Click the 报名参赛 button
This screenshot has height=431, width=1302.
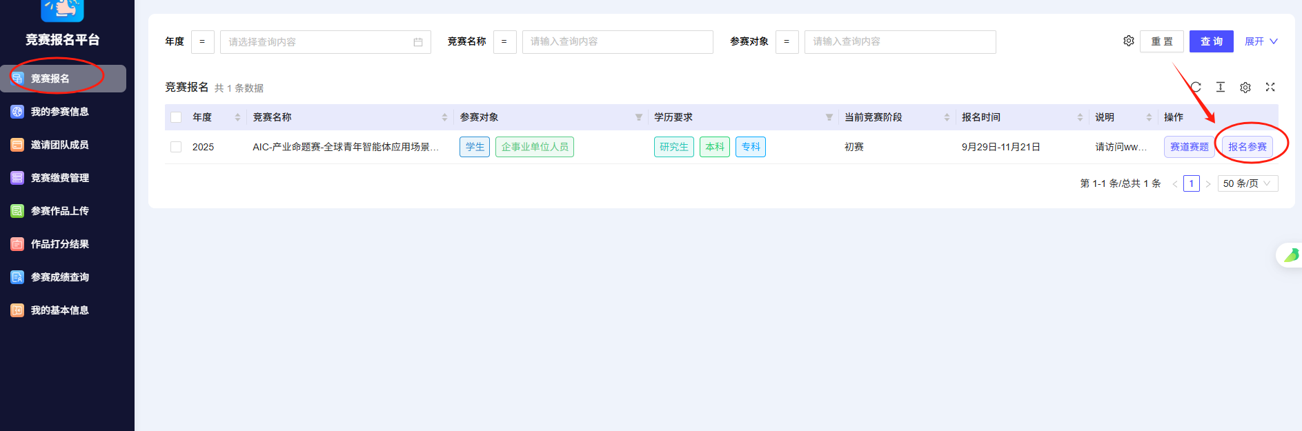1247,147
